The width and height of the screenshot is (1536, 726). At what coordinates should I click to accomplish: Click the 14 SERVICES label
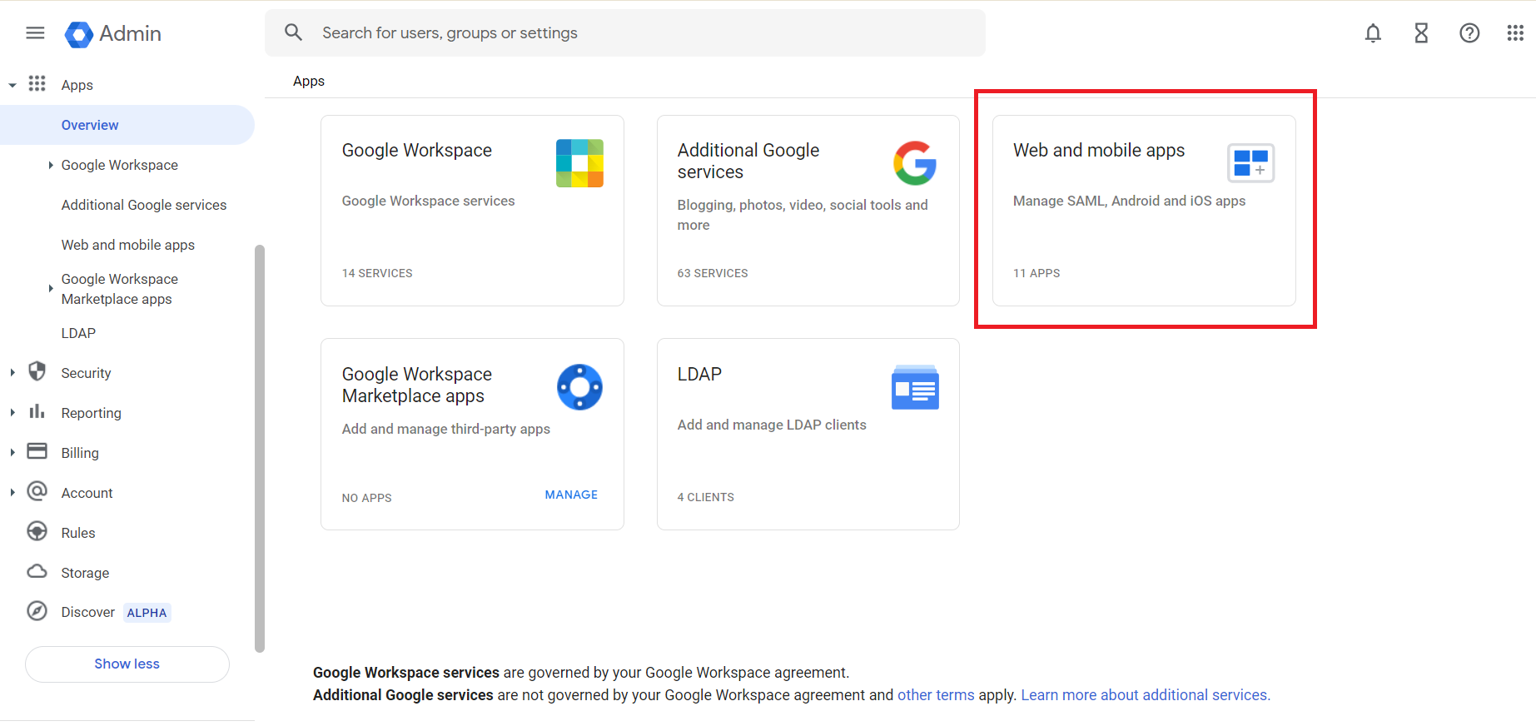[x=377, y=273]
